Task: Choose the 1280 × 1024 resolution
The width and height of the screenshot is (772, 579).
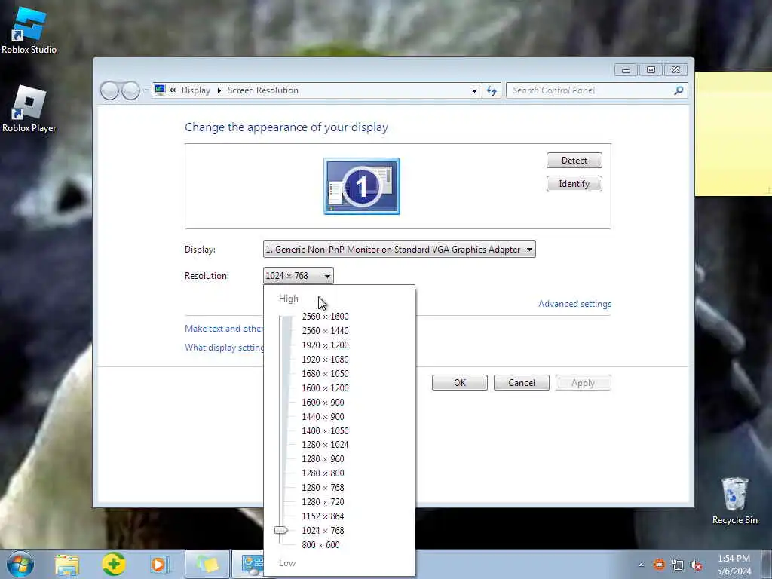Action: tap(325, 445)
